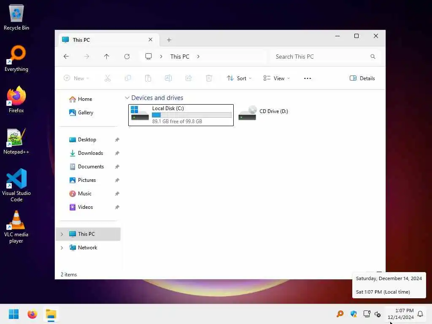Unpin Downloads using its pin icon

(117, 153)
